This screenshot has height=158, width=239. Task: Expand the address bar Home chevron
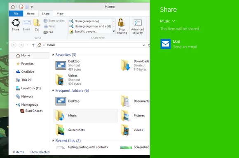[44, 45]
